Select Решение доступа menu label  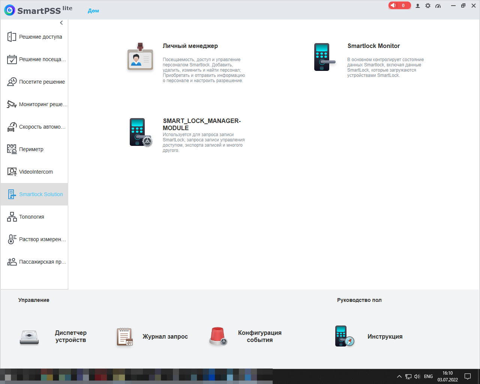(40, 37)
